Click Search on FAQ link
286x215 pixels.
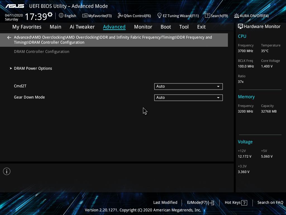(x=270, y=203)
